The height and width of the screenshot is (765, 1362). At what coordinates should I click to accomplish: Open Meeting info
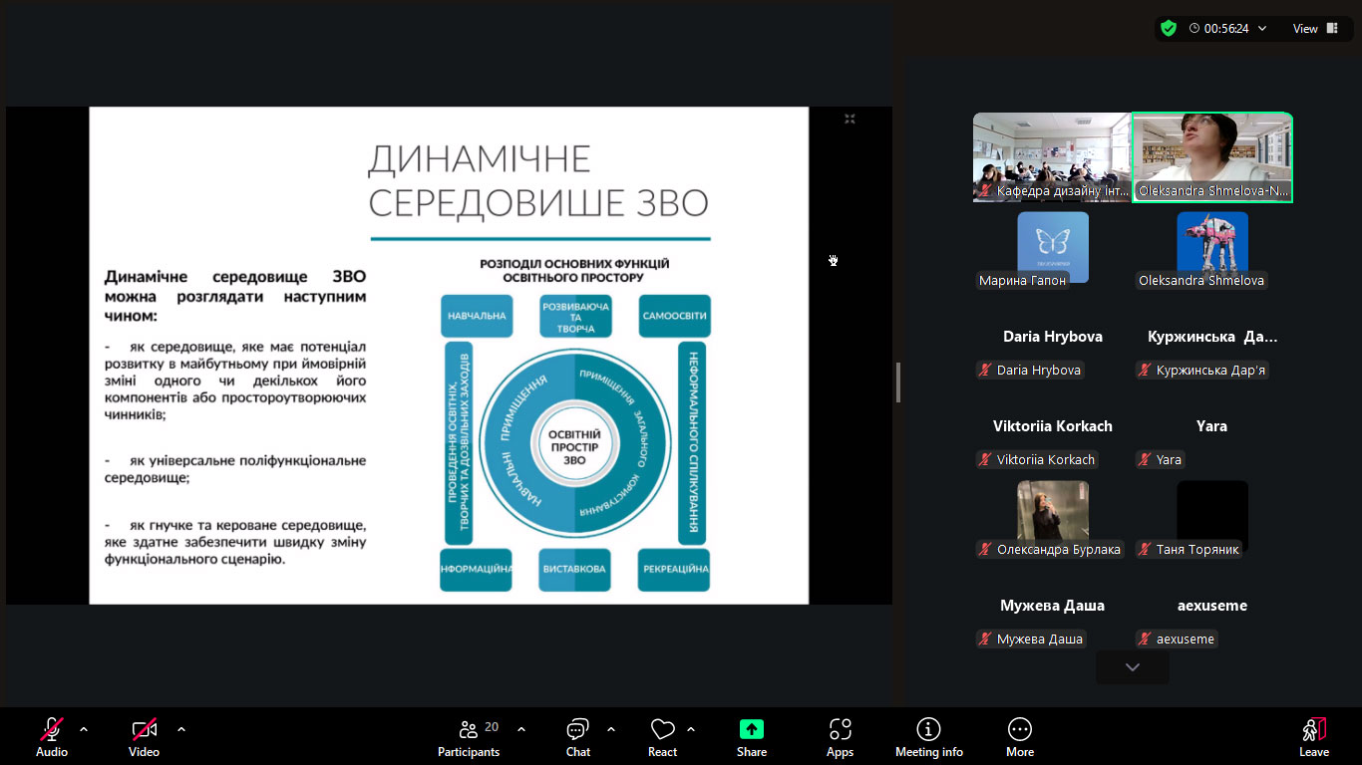point(928,729)
